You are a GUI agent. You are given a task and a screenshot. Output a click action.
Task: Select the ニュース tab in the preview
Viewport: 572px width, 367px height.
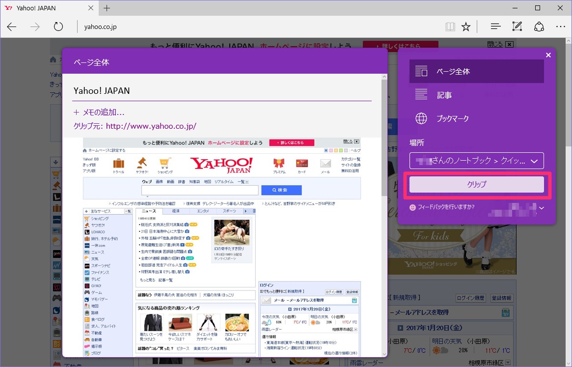click(149, 211)
